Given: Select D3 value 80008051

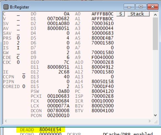Looking at the screenshot, I should pos(58,28).
